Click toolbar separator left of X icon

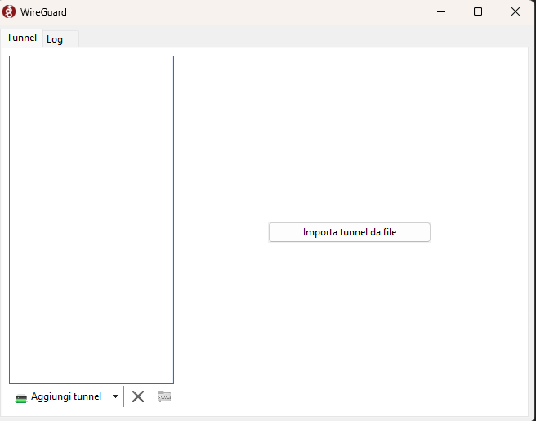pyautogui.click(x=124, y=396)
